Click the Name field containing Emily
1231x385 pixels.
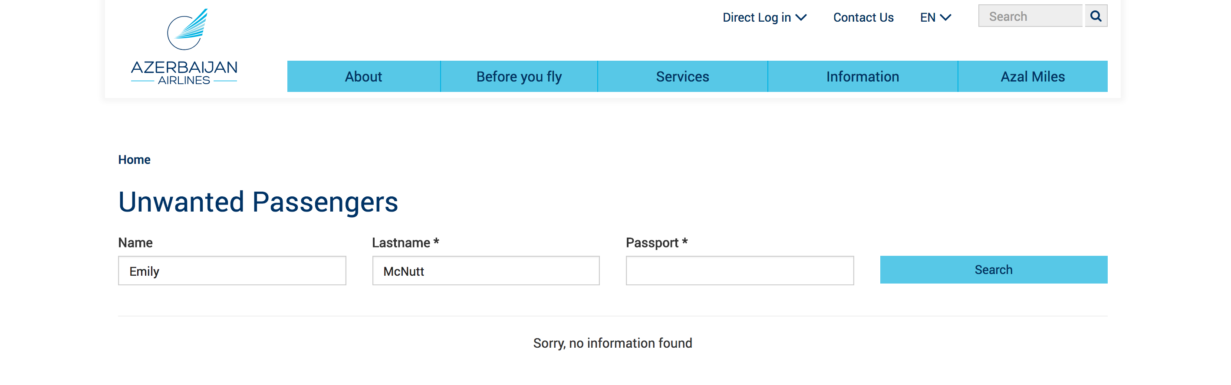[x=232, y=271]
